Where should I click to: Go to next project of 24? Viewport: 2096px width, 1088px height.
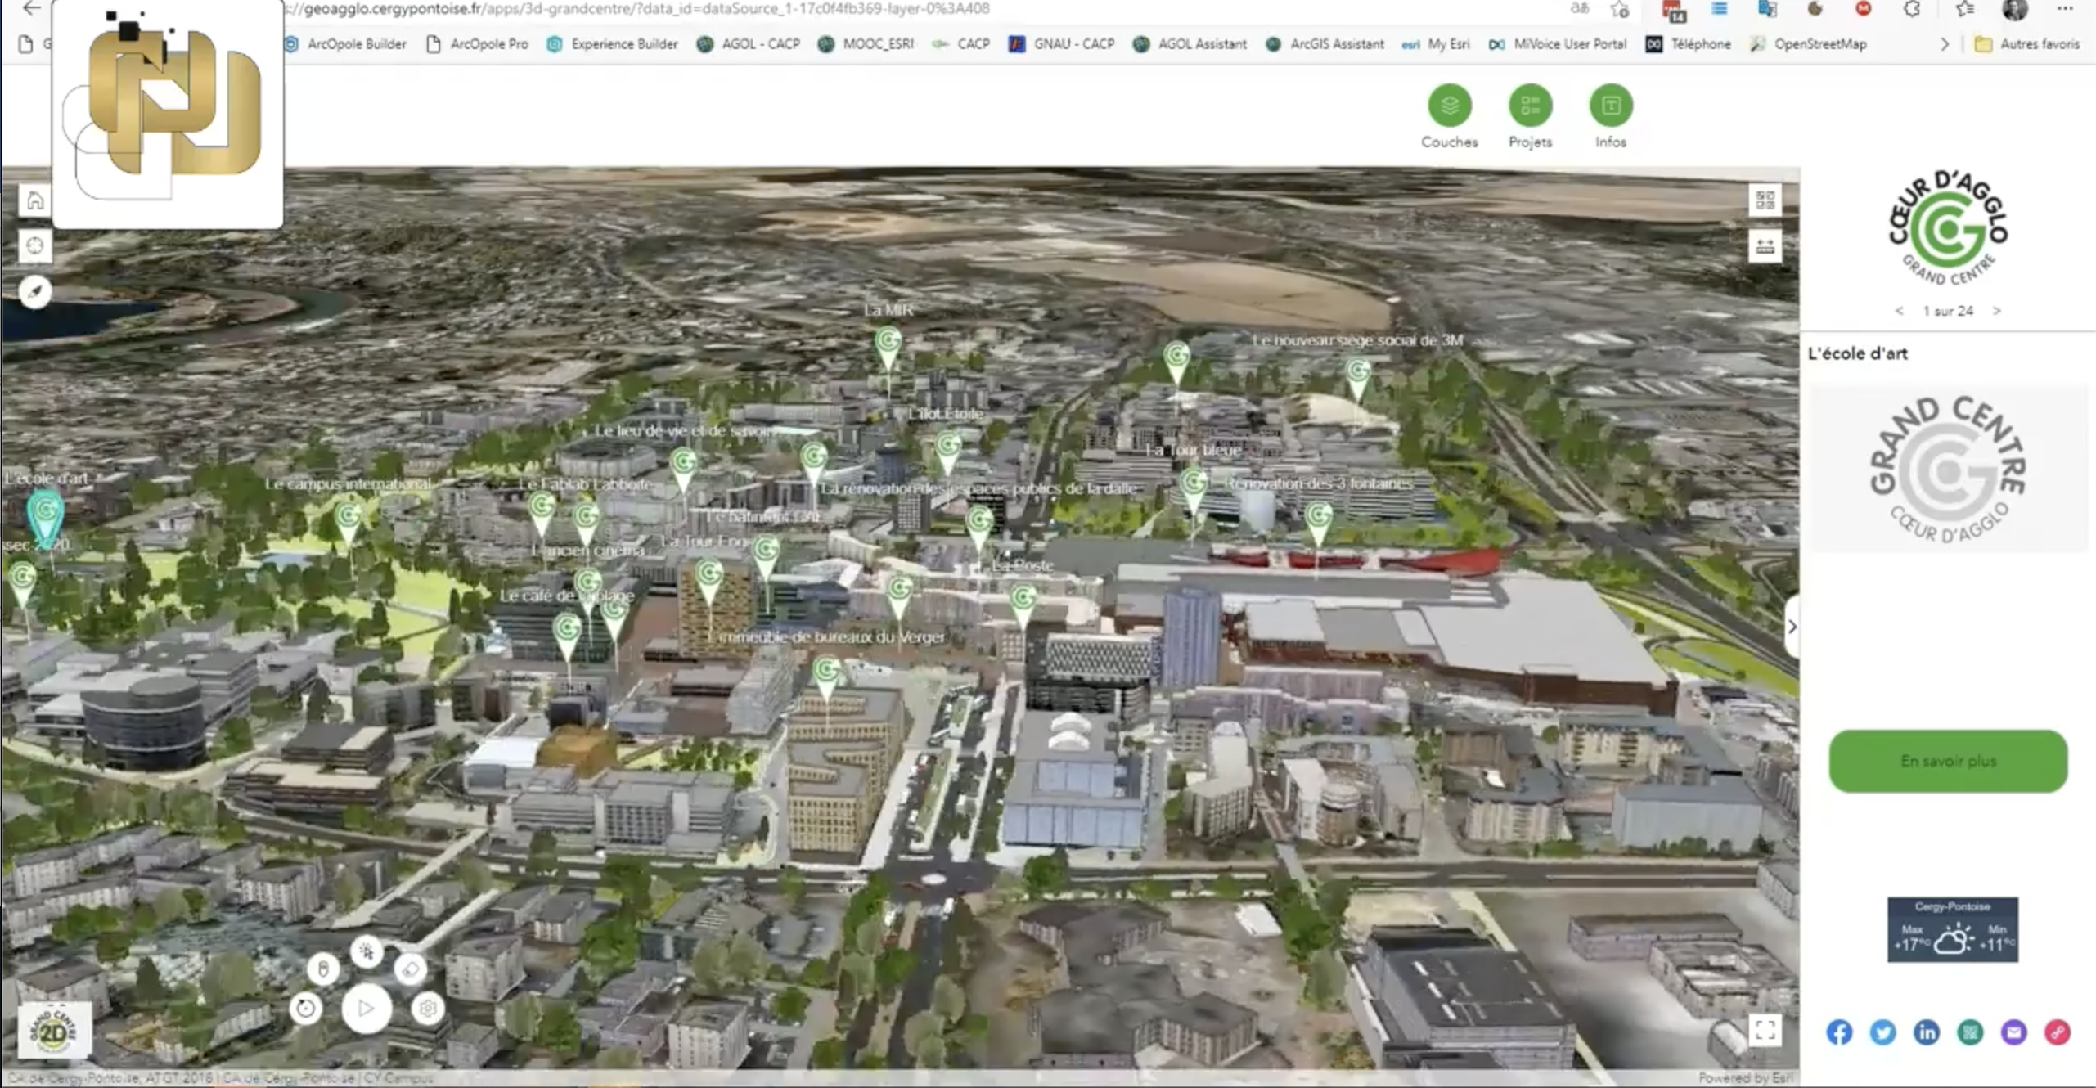(1997, 311)
